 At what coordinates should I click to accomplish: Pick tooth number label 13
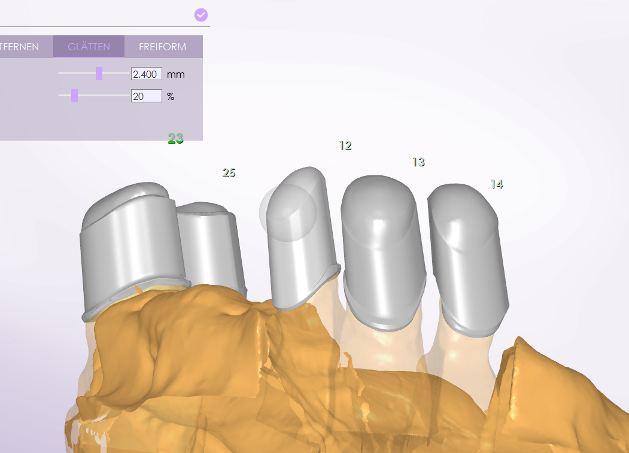click(x=418, y=162)
